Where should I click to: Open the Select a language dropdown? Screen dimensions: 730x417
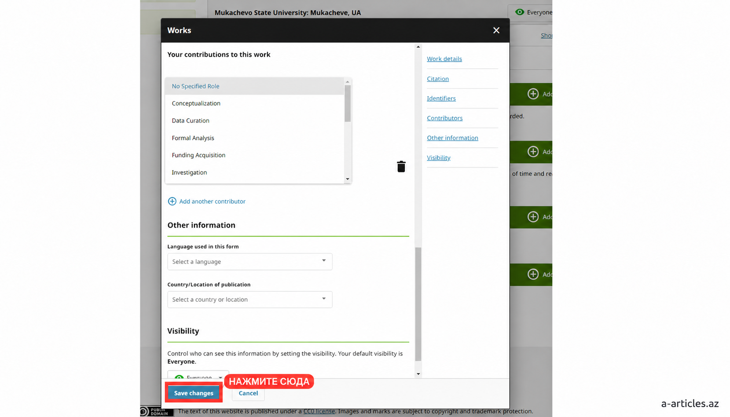tap(249, 262)
